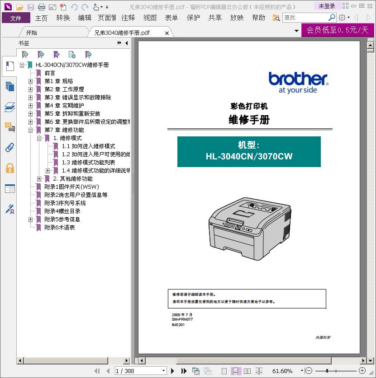Open the 前言 bookmark

point(50,73)
